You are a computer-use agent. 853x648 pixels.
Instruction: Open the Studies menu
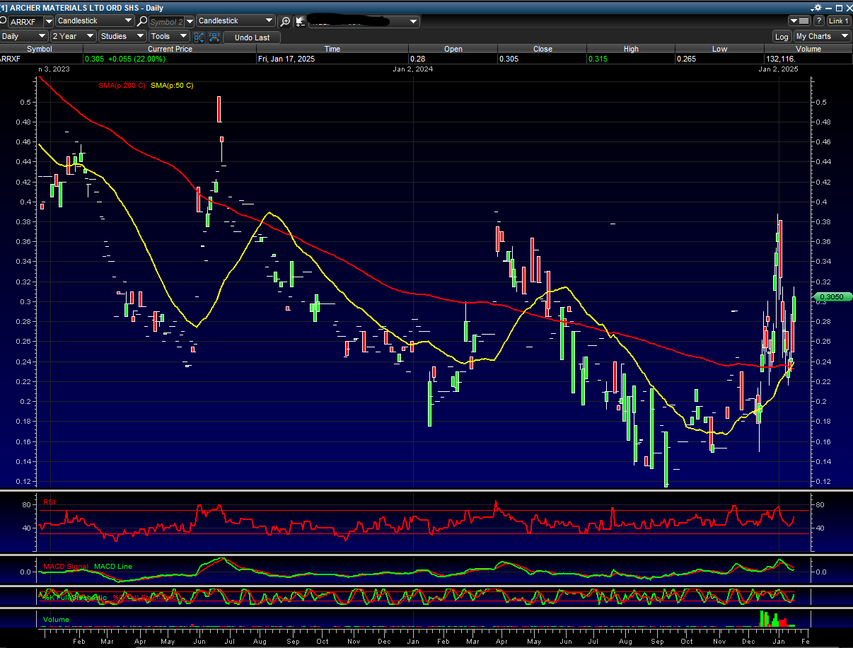pos(122,36)
